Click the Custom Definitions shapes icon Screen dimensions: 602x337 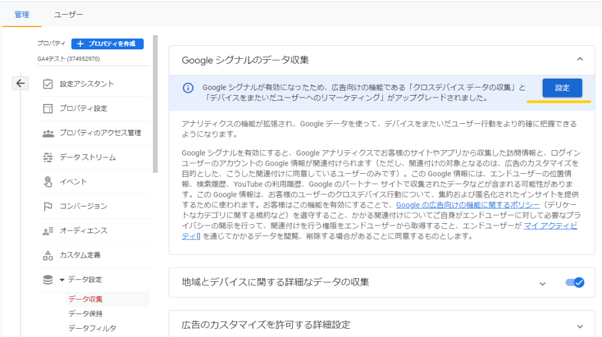pos(48,255)
